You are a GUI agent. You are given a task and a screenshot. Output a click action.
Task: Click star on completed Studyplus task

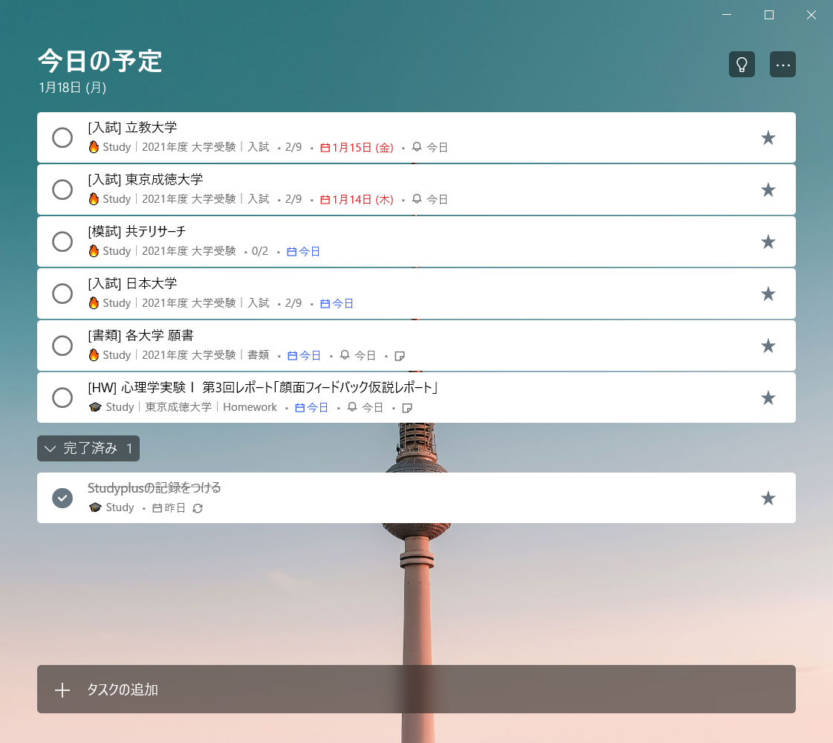(768, 498)
